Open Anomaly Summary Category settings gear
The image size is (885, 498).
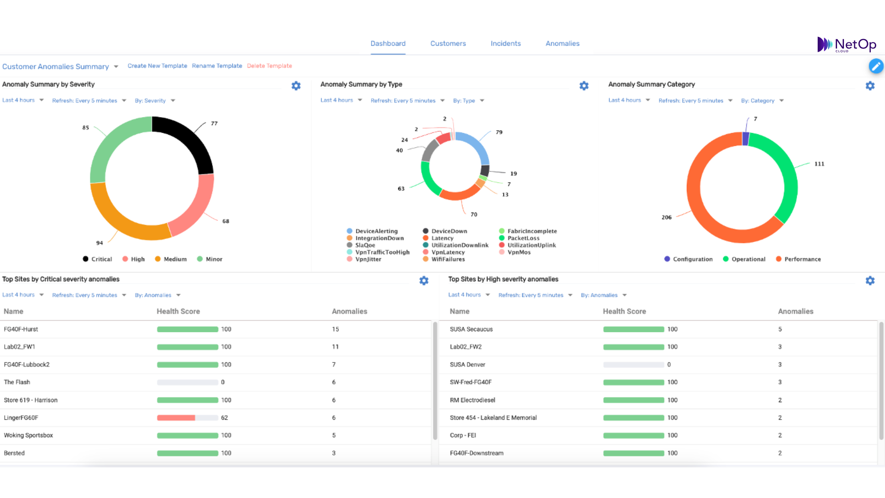coord(870,86)
